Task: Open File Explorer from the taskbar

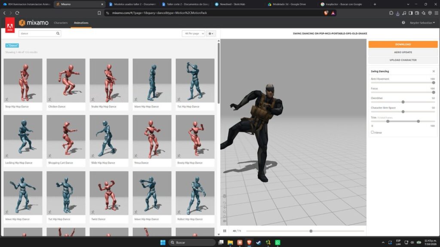Action: (230, 243)
